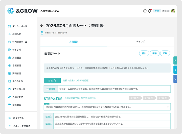The width and height of the screenshot is (182, 134).
Task: Jump to section B side marker
Action: pyautogui.click(x=175, y=70)
